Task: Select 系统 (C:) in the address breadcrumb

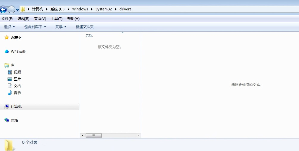Action: click(57, 9)
